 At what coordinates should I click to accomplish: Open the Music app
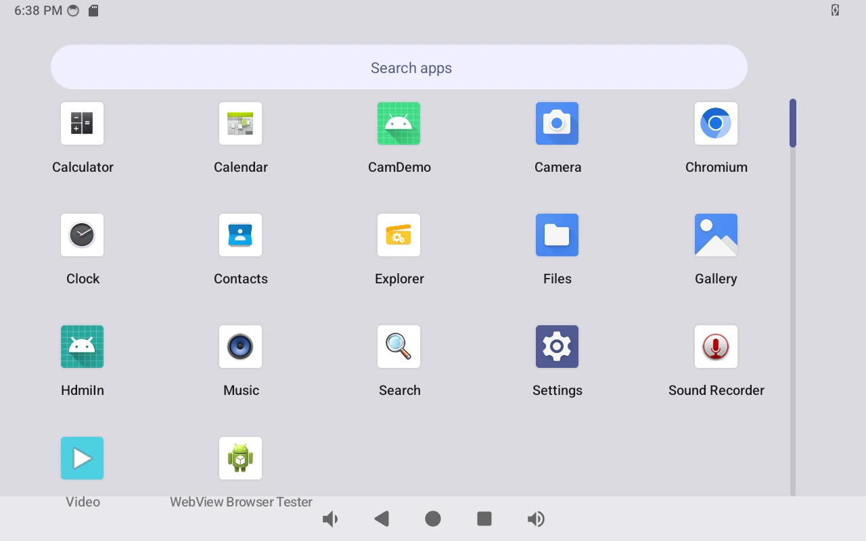pyautogui.click(x=240, y=346)
